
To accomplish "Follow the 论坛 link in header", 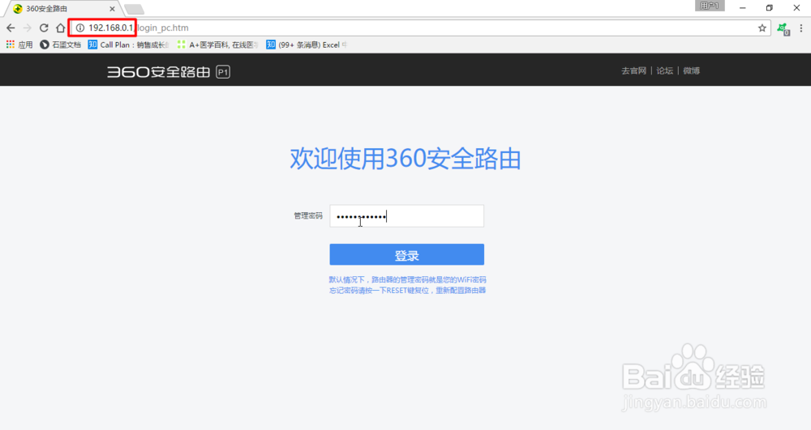I will point(665,70).
